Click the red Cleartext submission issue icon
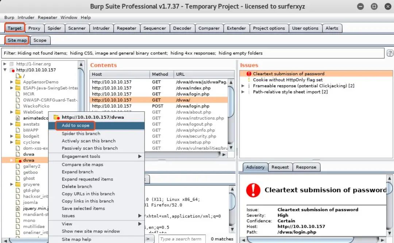 pyautogui.click(x=249, y=74)
